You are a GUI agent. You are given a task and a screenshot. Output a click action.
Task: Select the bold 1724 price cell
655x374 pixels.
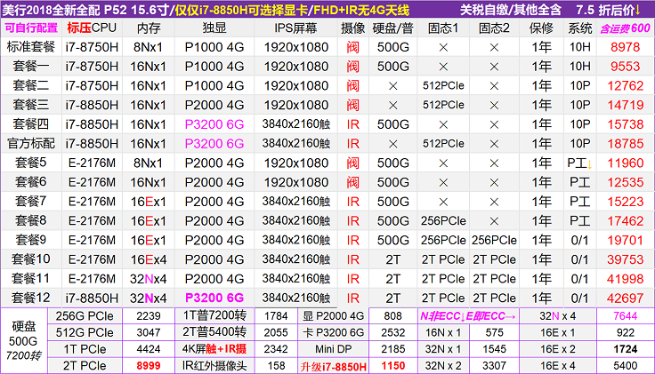point(624,347)
